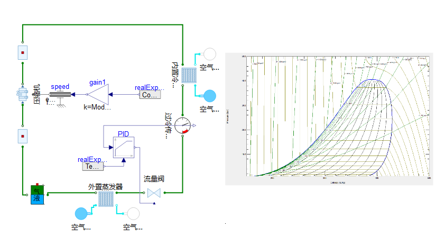Click the k=Mod... parameter label under gain1
The width and height of the screenshot is (445, 246).
[x=97, y=107]
